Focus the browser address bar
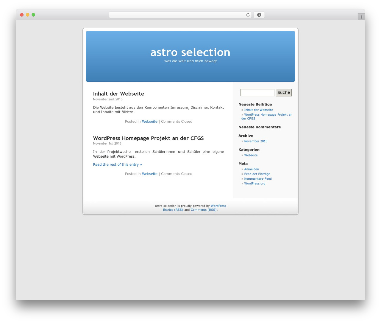 pos(180,15)
